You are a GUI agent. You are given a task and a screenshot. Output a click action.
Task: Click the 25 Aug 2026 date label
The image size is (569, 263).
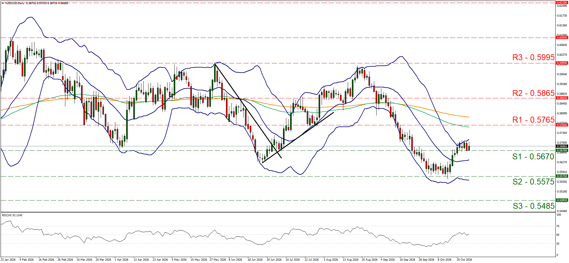(x=369, y=260)
